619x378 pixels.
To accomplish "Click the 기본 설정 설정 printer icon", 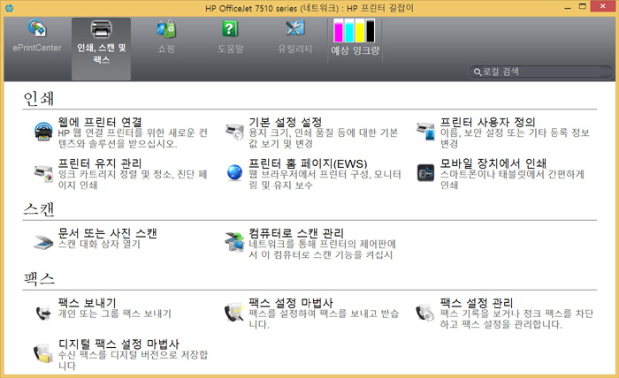I will click(x=234, y=132).
